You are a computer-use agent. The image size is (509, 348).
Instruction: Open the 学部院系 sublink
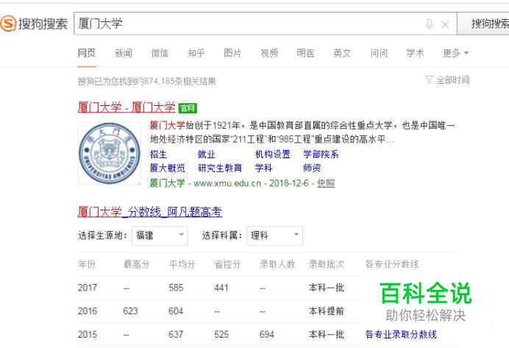pyautogui.click(x=321, y=155)
